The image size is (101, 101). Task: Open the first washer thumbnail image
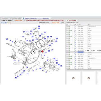coord(74,78)
